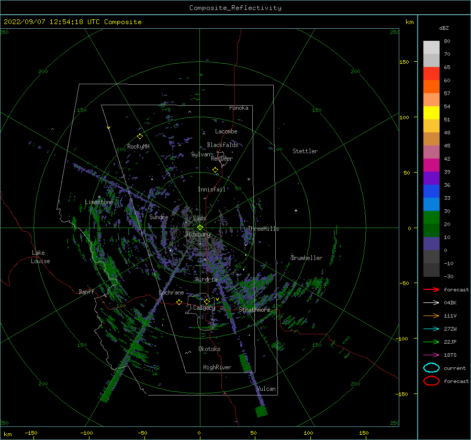Select the HighRiver town label
This screenshot has width=471, height=440.
(217, 367)
